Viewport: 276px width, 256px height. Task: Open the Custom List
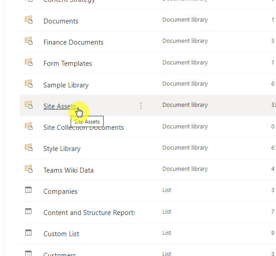click(x=61, y=234)
